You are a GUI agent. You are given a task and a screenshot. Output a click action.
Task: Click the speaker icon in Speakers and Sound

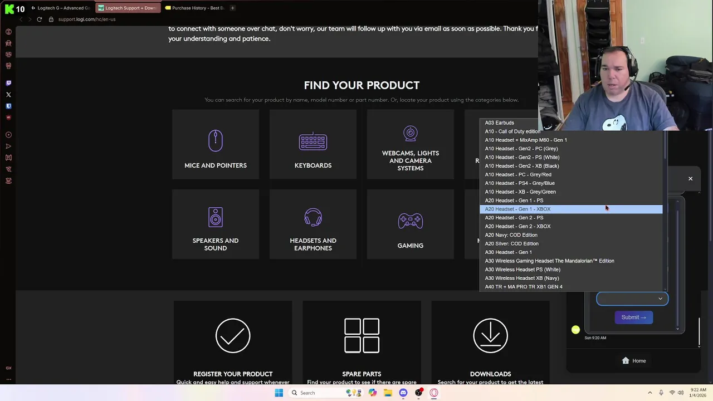pos(216,217)
